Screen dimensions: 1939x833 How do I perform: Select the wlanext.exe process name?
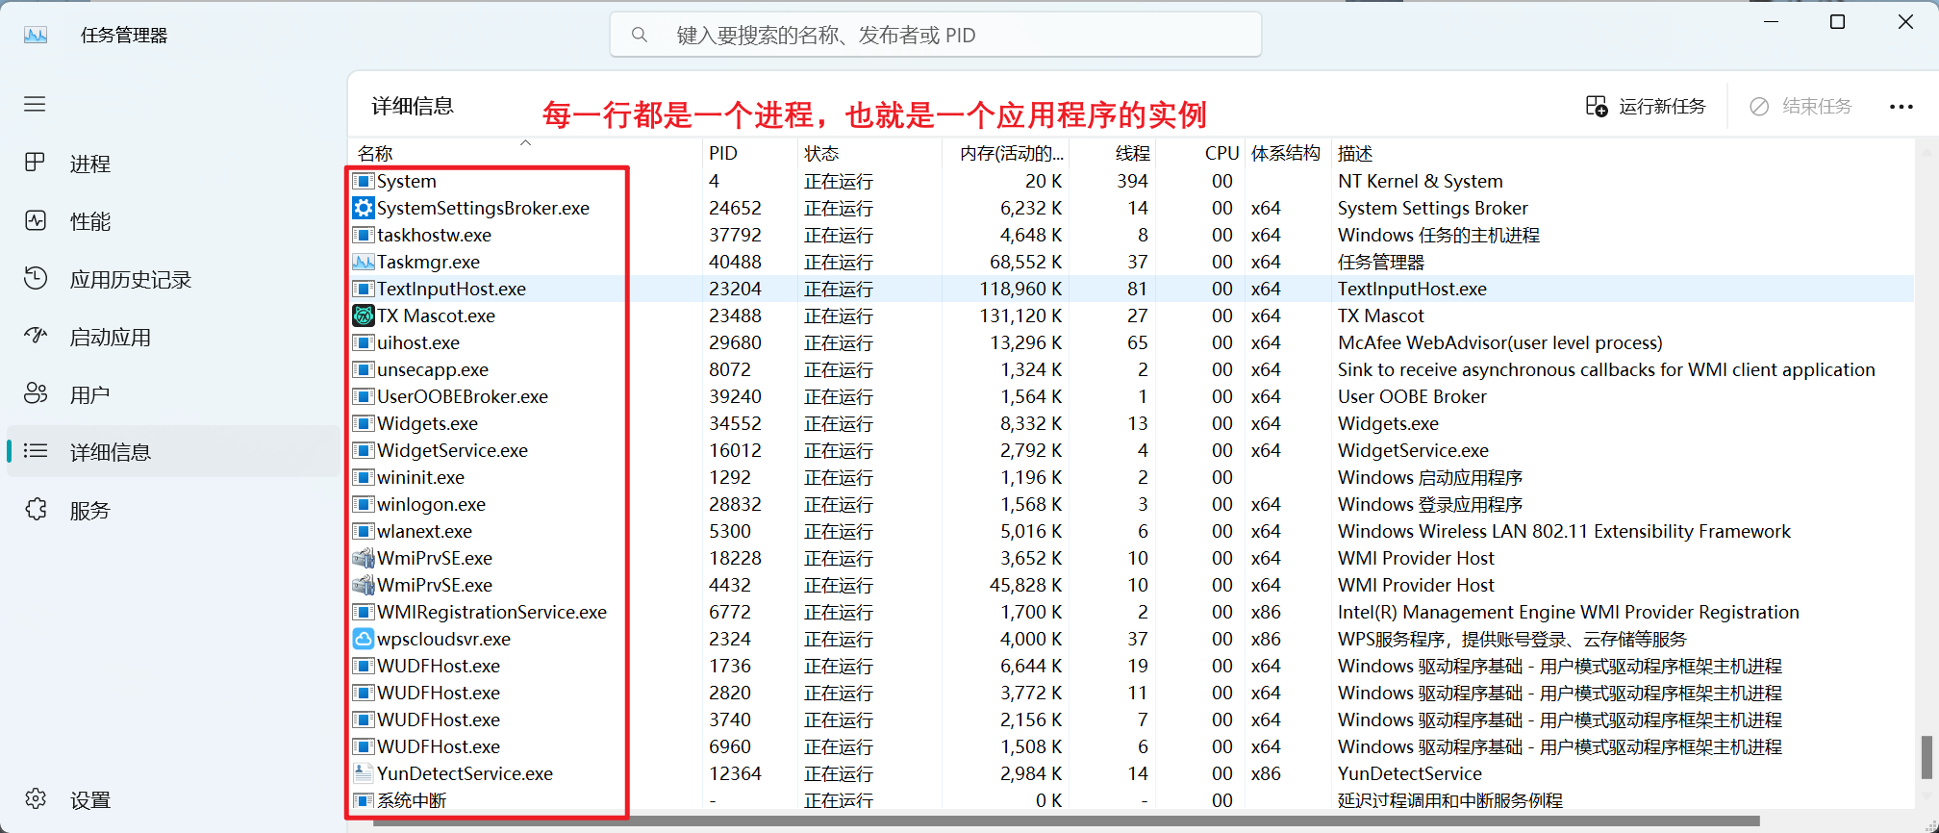[424, 531]
